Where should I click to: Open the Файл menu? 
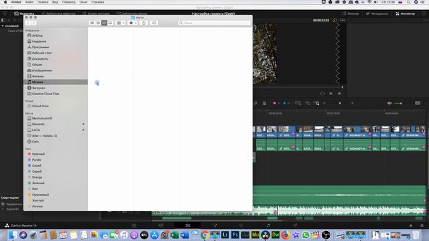click(x=29, y=2)
